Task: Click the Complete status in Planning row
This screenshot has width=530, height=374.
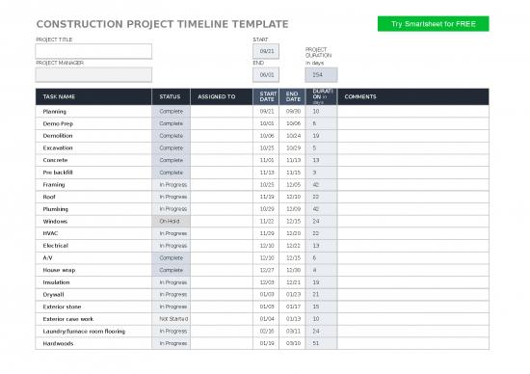Action: point(171,111)
